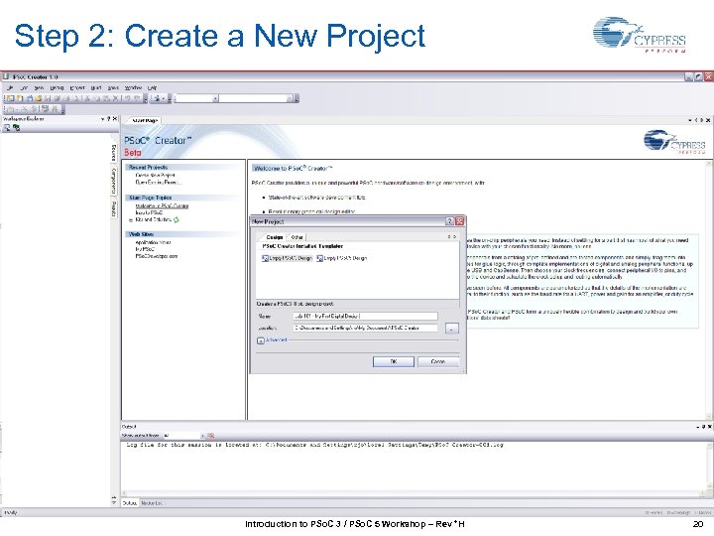
Task: Click Open Existing Project link
Action: 158,183
